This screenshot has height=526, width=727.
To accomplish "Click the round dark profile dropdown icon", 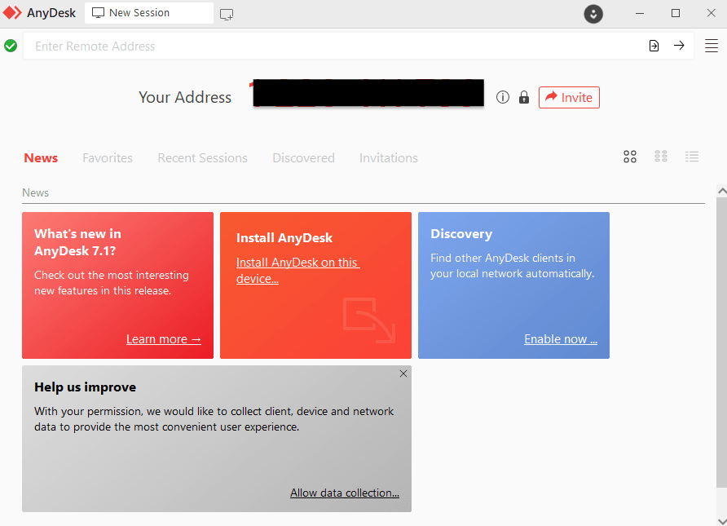I will pyautogui.click(x=593, y=14).
